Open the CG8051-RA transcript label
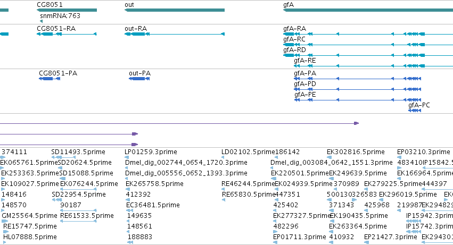 point(56,29)
